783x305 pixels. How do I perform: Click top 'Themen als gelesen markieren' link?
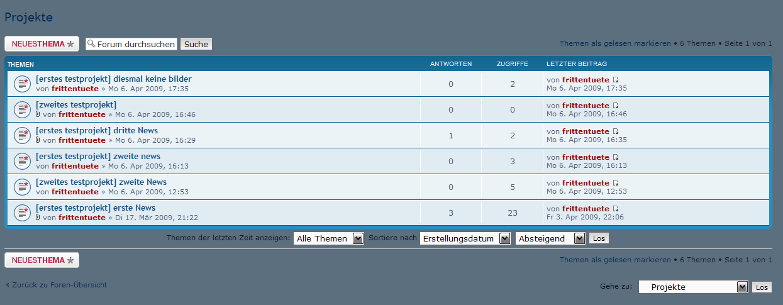tap(615, 43)
